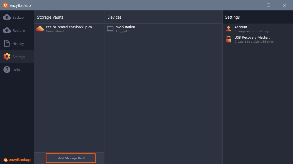The width and height of the screenshot is (293, 164).
Task: Click the eazyBackup logo in title bar
Action: (x=5, y=5)
